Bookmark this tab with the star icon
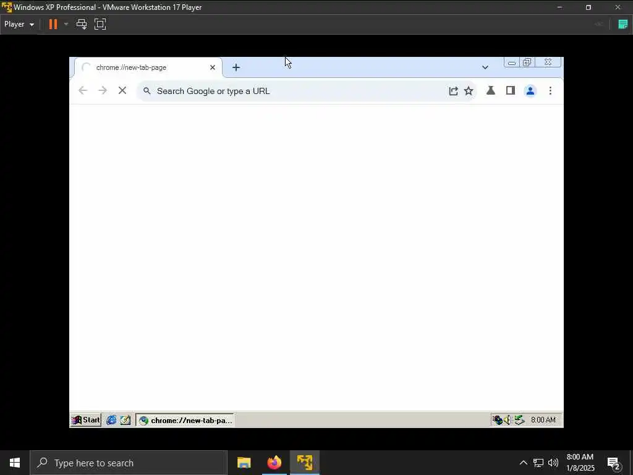Image resolution: width=633 pixels, height=475 pixels. [469, 91]
